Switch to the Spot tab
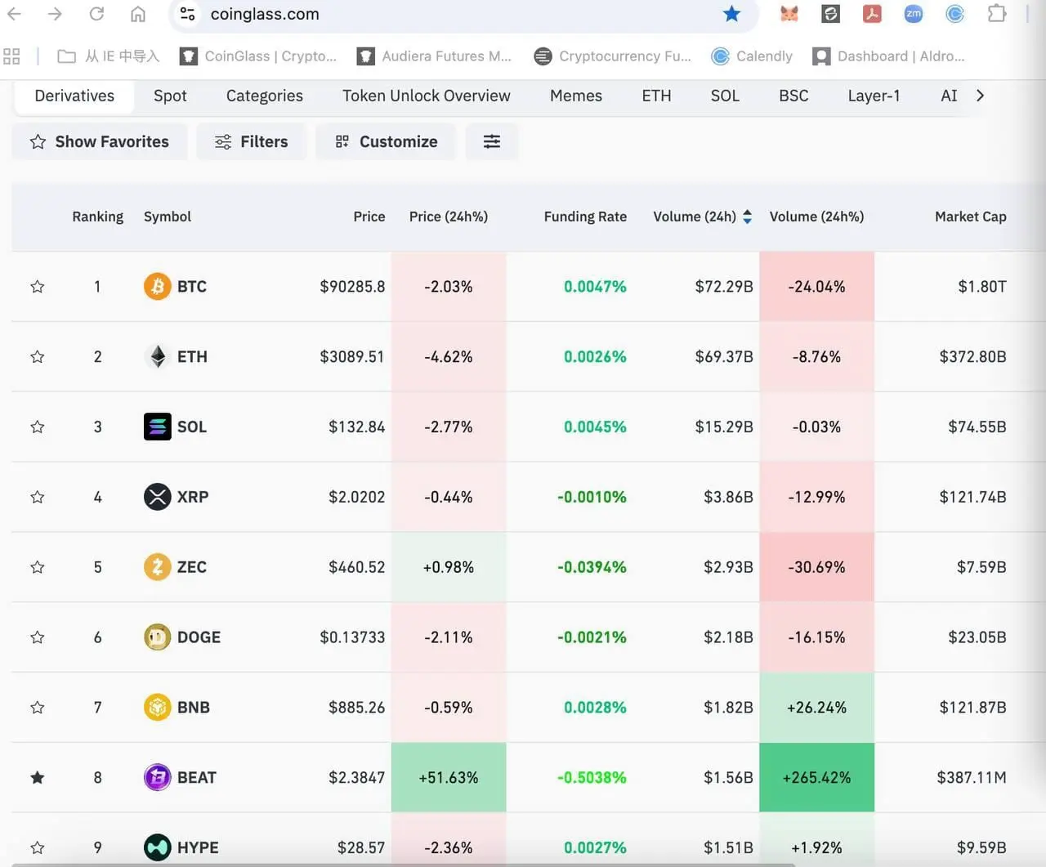 (170, 96)
